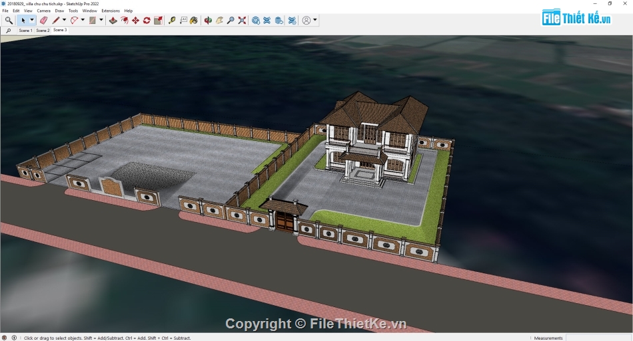Open the View menu
The width and height of the screenshot is (633, 341).
coord(28,11)
